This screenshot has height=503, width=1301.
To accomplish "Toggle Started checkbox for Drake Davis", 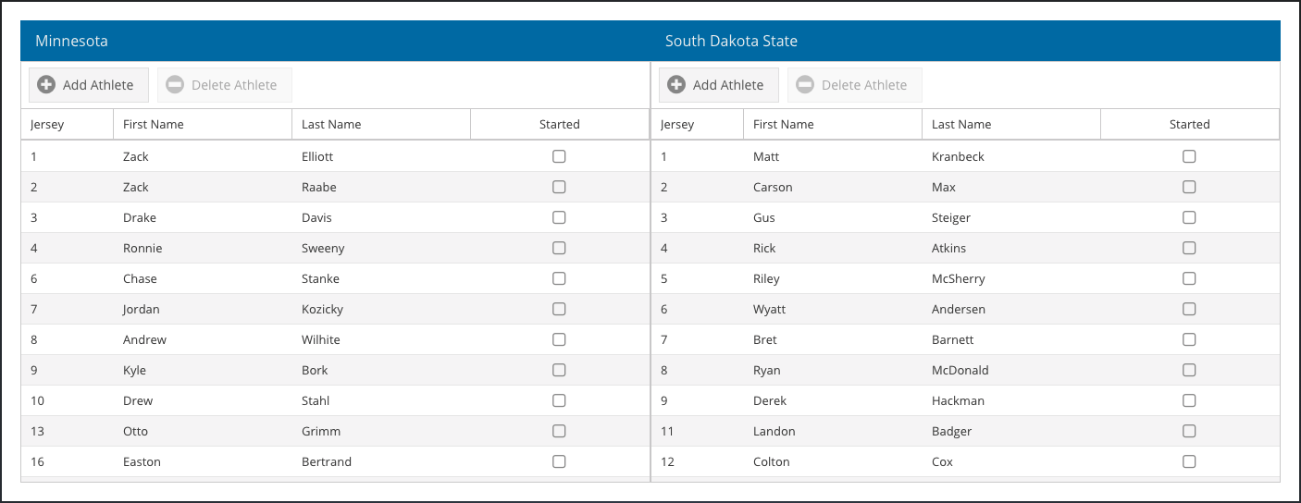I will (559, 217).
